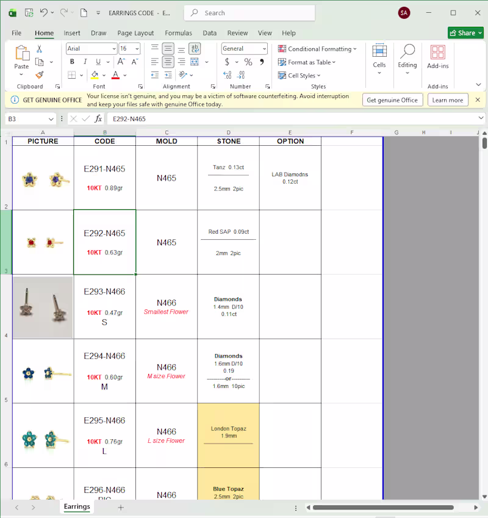Click the Borders icon
Screen dimensions: 488x518
[71, 75]
